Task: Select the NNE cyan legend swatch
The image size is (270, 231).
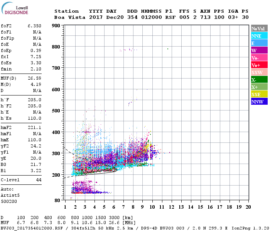Action: point(259,36)
